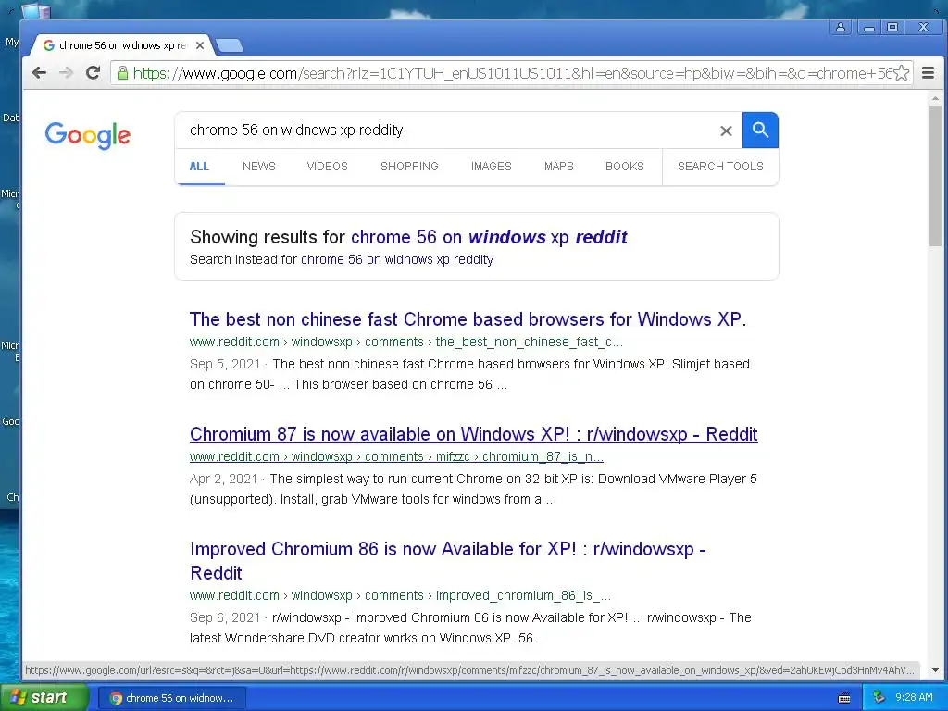This screenshot has width=948, height=711.
Task: Click the green padlock security icon
Action: click(x=122, y=73)
